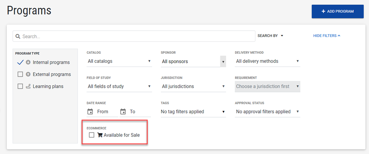Open the Catalog dropdown
The height and width of the screenshot is (154, 369).
pyautogui.click(x=119, y=61)
